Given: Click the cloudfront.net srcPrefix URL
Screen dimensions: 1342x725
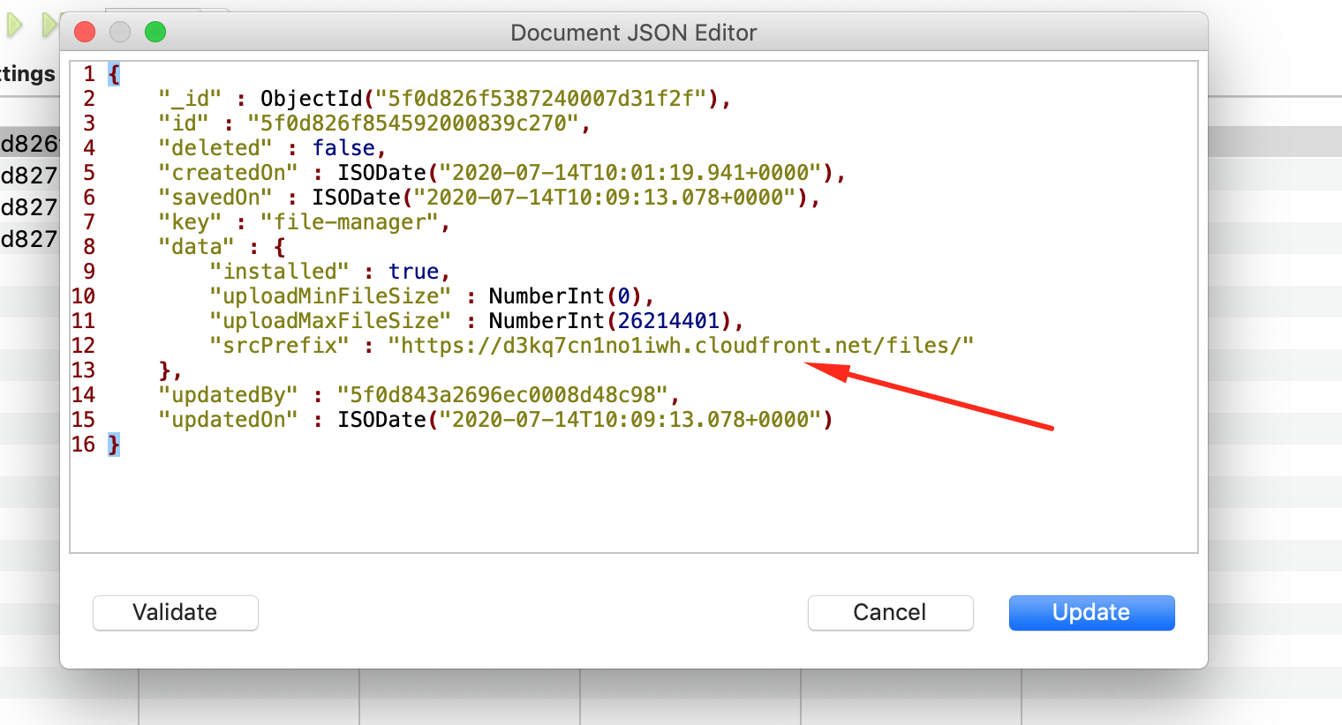Looking at the screenshot, I should (681, 346).
